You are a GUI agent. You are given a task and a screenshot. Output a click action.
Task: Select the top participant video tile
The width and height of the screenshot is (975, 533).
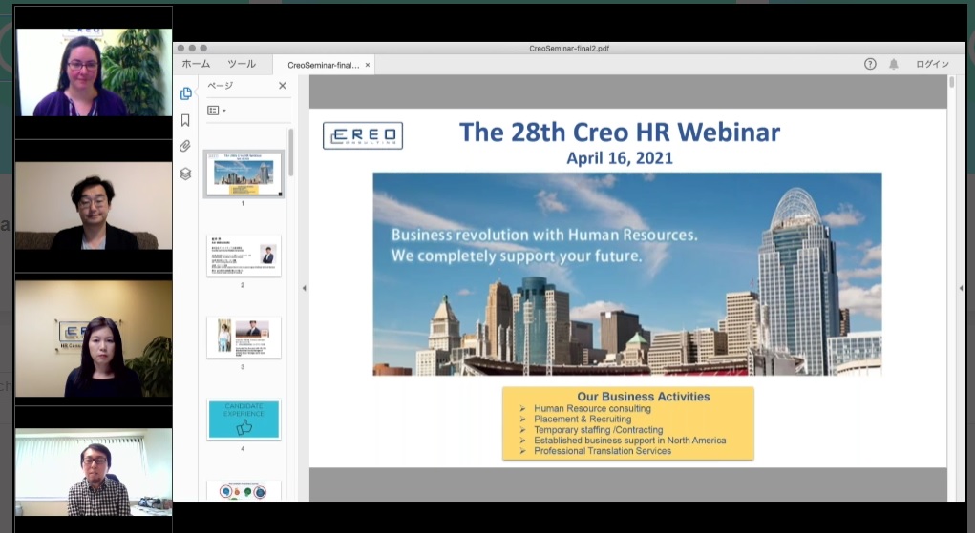(94, 72)
